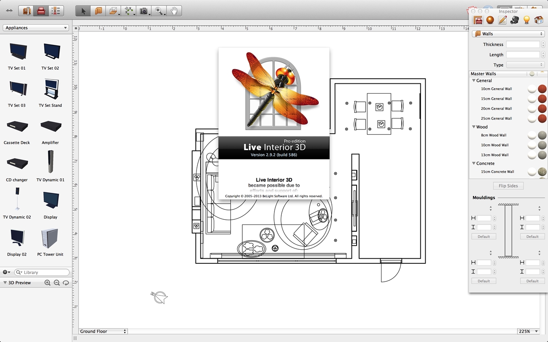
Task: Open the furniture library (red armchair)
Action: (x=41, y=11)
